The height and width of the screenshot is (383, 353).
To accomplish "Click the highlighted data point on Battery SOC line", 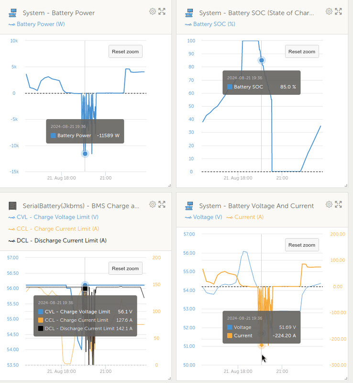I will point(261,60).
